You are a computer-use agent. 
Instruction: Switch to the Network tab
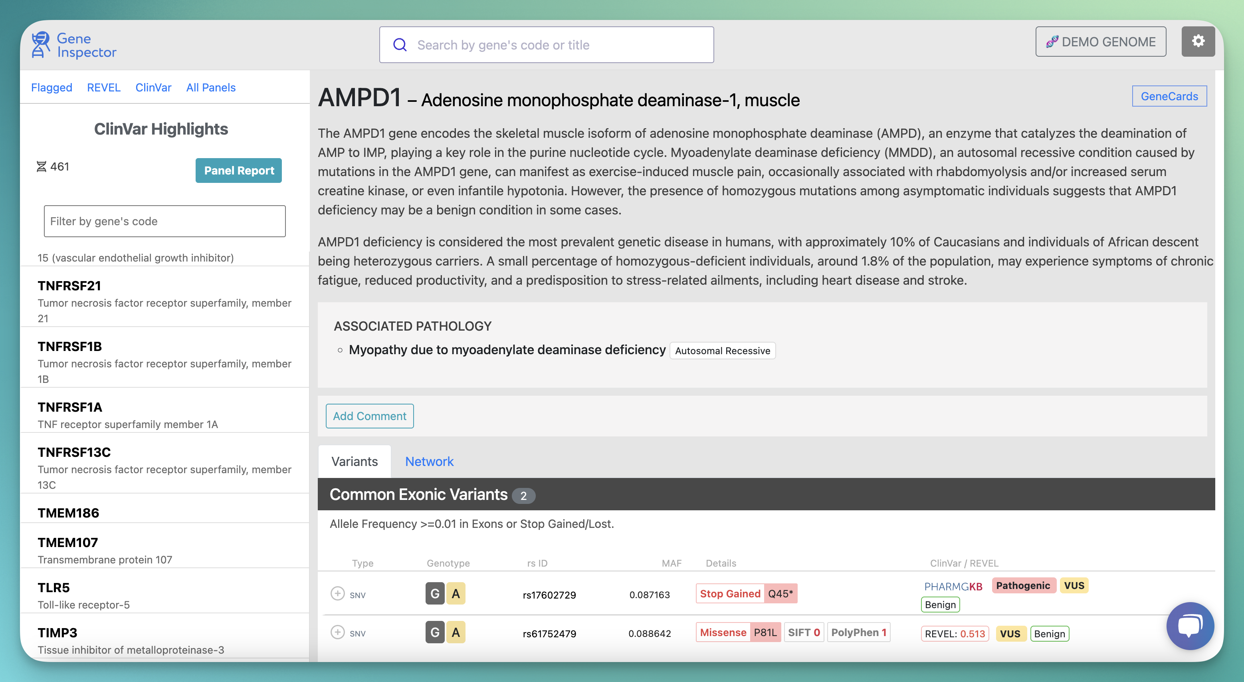coord(429,461)
